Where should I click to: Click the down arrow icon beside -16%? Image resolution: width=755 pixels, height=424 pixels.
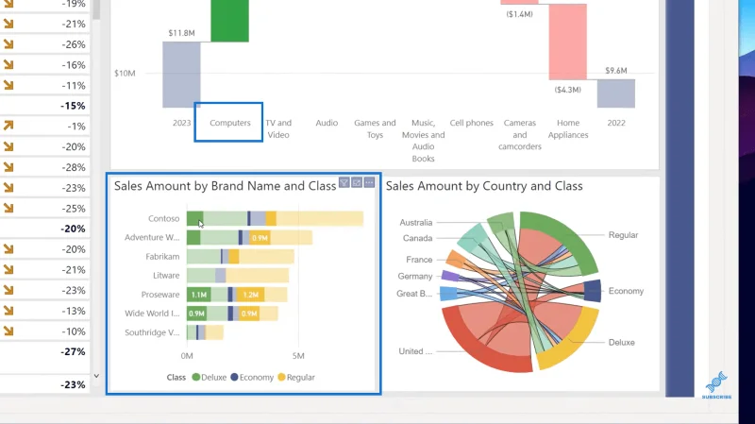click(8, 64)
